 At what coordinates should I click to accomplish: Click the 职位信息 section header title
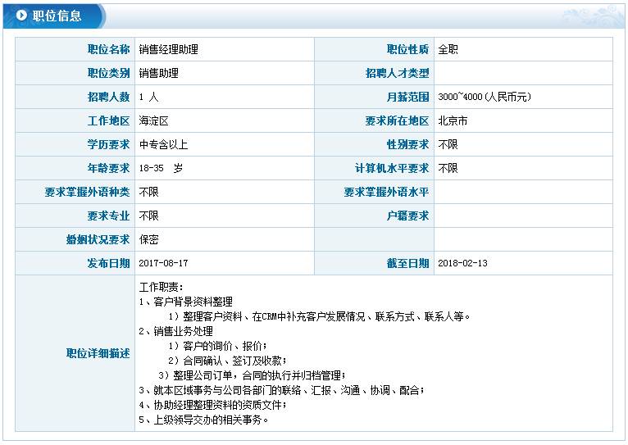click(56, 16)
